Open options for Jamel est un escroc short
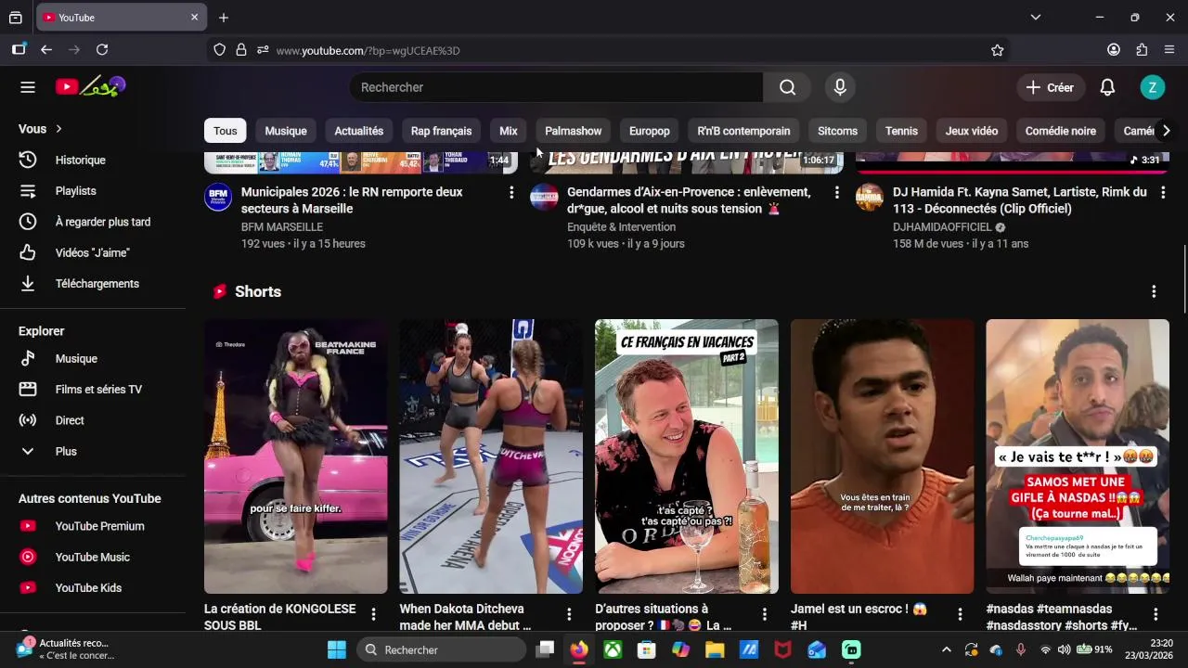Image resolution: width=1188 pixels, height=668 pixels. click(x=960, y=614)
